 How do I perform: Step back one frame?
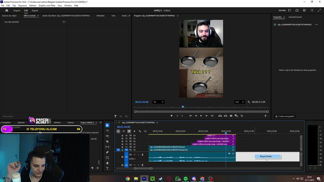tap(196, 116)
